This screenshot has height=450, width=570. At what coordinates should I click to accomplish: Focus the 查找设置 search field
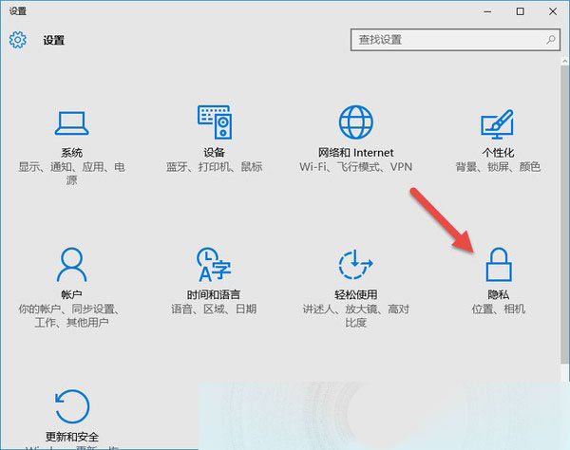point(446,40)
